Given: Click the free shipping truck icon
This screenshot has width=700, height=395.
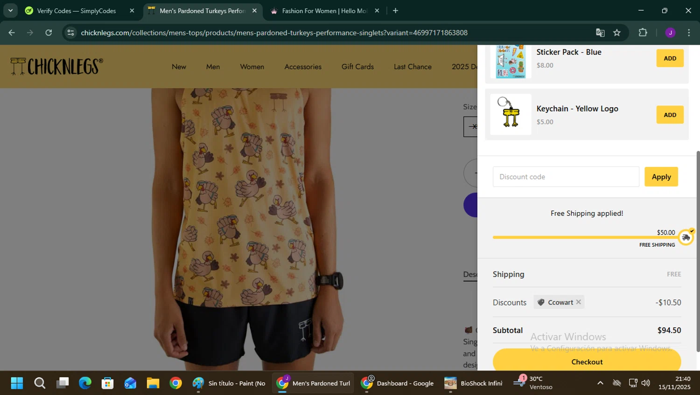Looking at the screenshot, I should (686, 237).
